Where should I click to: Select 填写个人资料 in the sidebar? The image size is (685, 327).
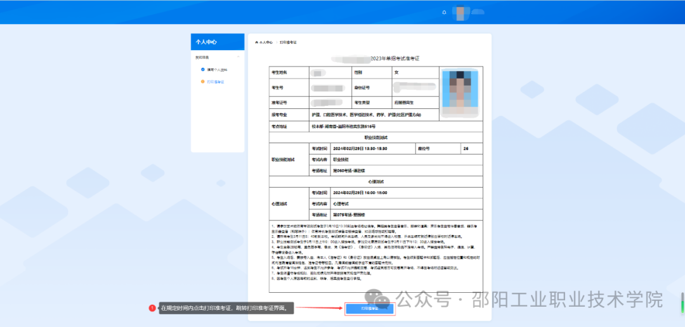coord(216,69)
